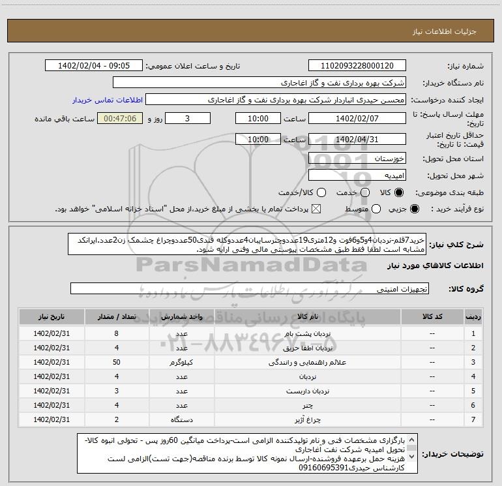Click the تعداد / مقدار column header
502x486 pixels.
coord(117,316)
